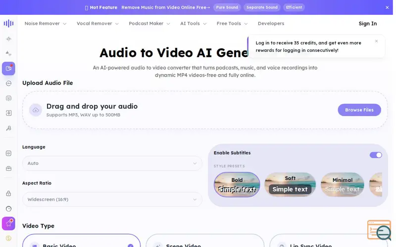Open the circular converter sidebar icon
Screen dimensions: 396x247
click(x=8, y=83)
